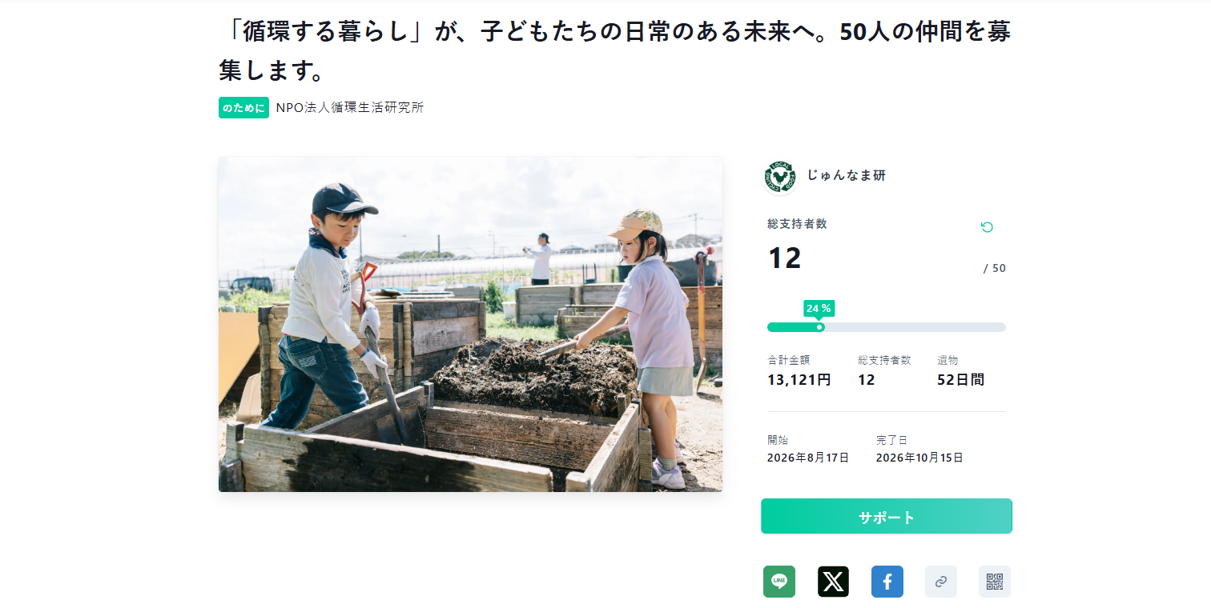This screenshot has height=608, width=1211.
Task: Click the 24 % progress marker
Action: 819,309
